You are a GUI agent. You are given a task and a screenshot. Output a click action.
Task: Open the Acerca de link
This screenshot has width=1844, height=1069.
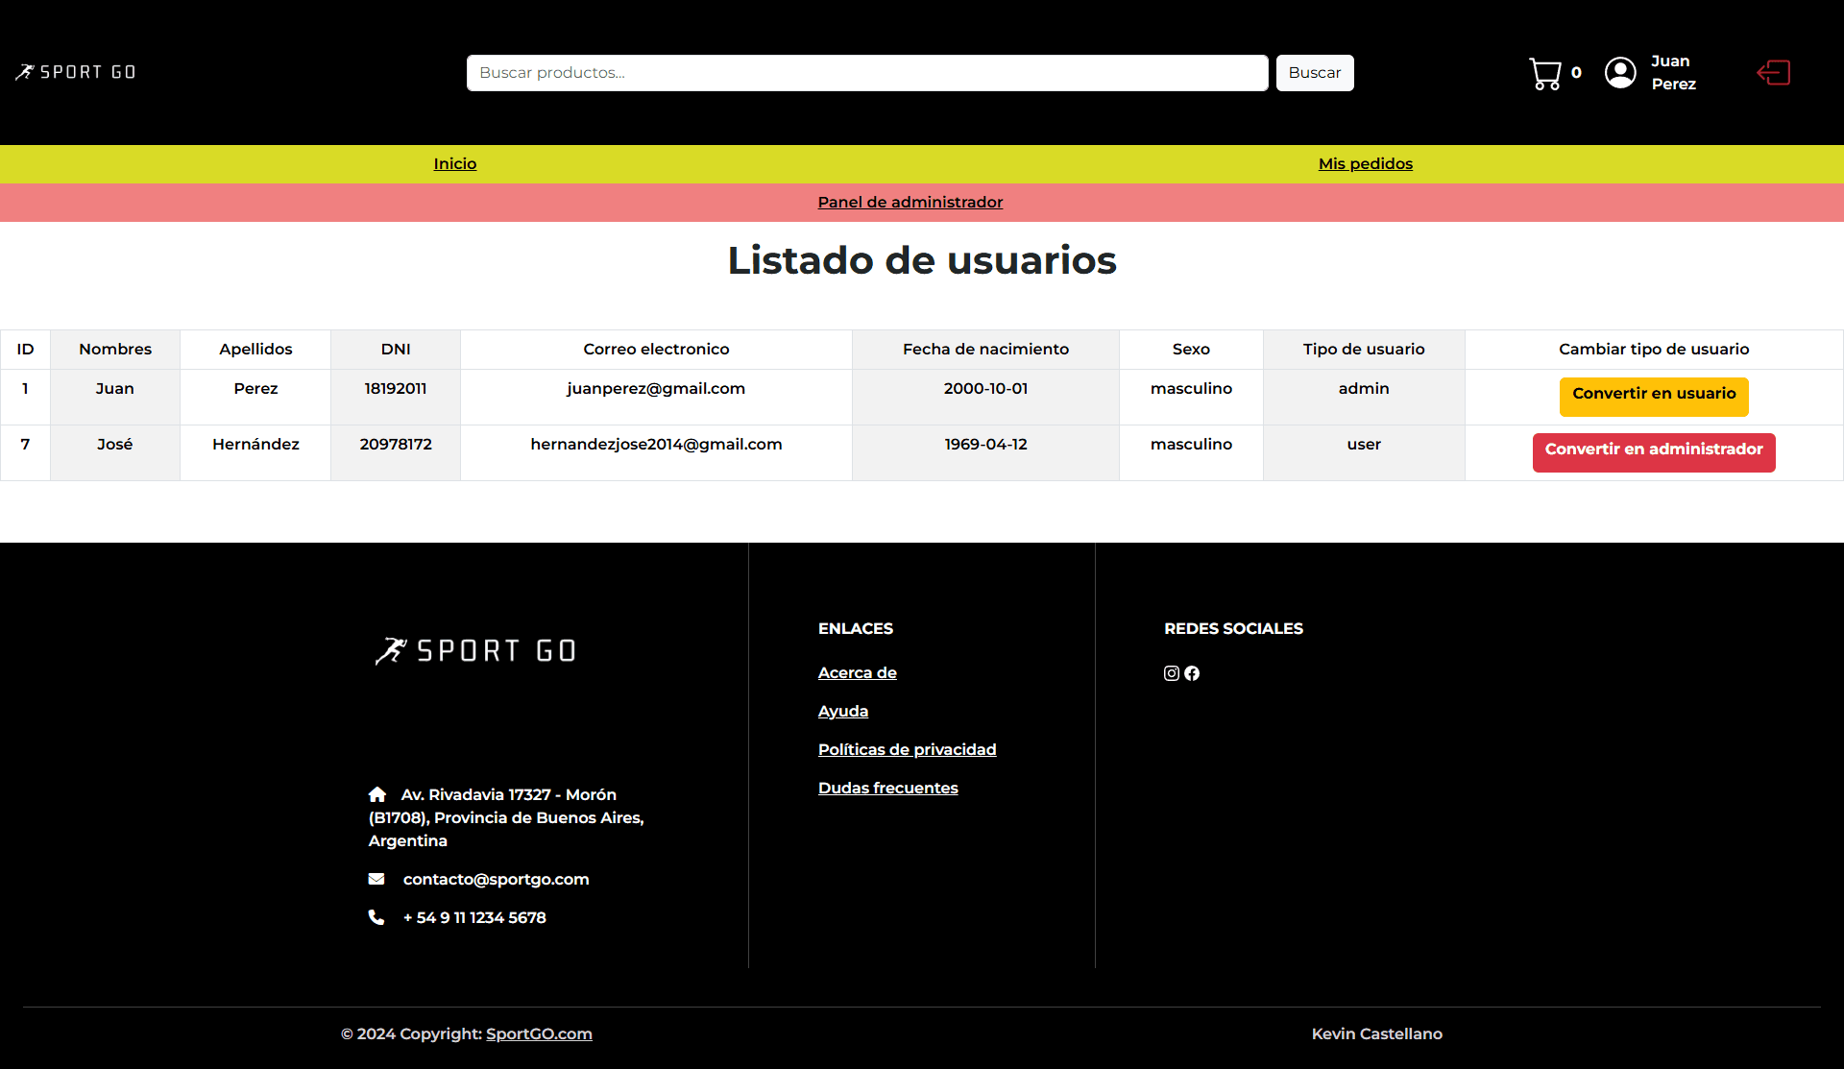pos(857,672)
